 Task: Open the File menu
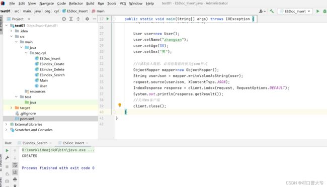pos(12,4)
